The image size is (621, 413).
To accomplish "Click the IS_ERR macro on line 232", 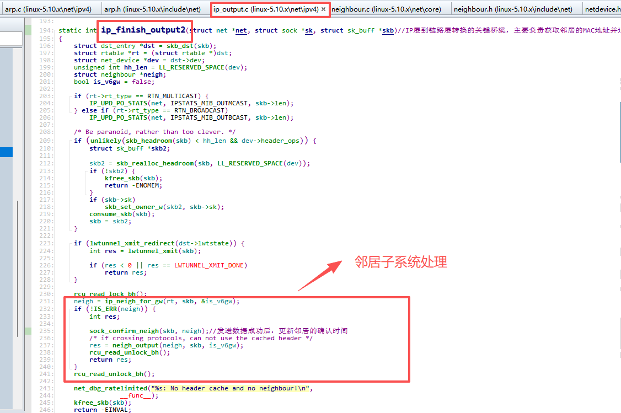I will pos(105,309).
